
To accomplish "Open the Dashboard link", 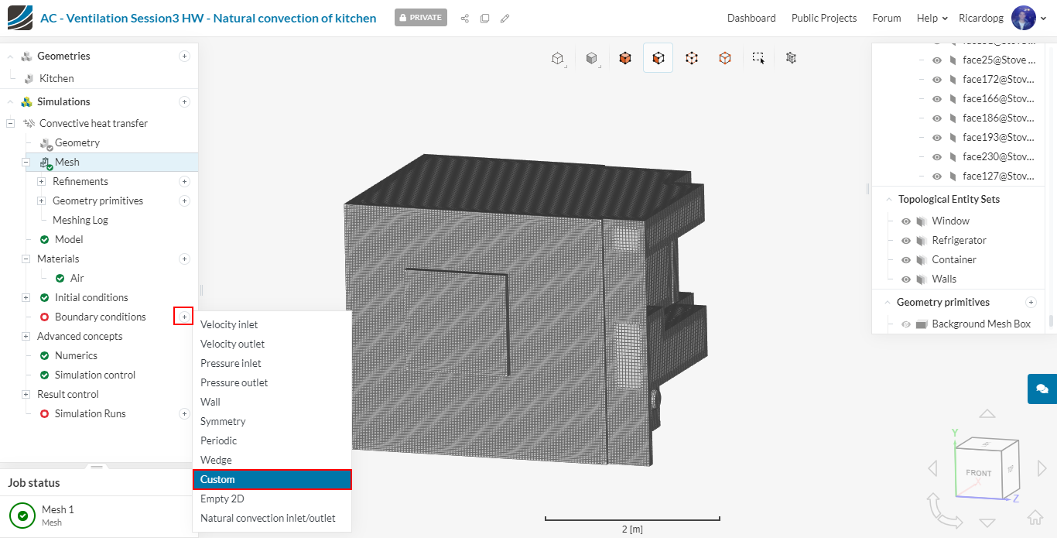I will pos(751,18).
